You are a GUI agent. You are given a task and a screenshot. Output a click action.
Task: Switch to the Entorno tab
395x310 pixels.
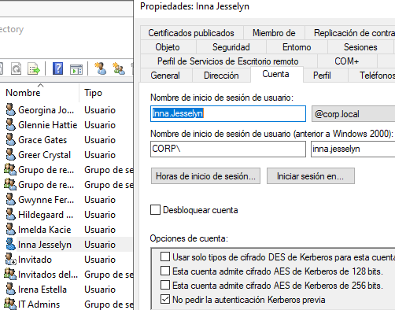point(297,47)
